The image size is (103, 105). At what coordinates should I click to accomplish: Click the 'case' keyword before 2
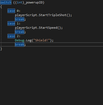[x=11, y=36]
